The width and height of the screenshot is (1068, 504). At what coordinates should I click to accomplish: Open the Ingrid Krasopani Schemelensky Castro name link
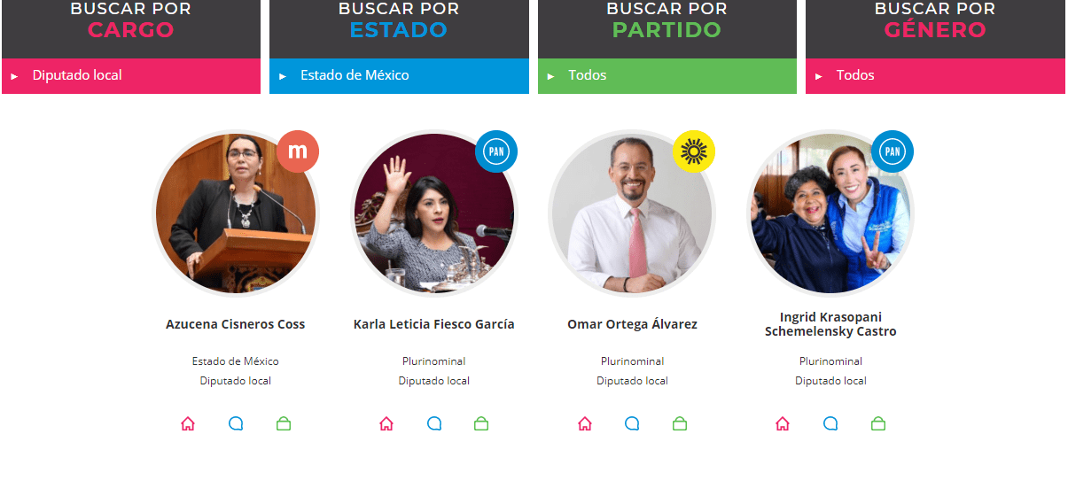coord(830,324)
